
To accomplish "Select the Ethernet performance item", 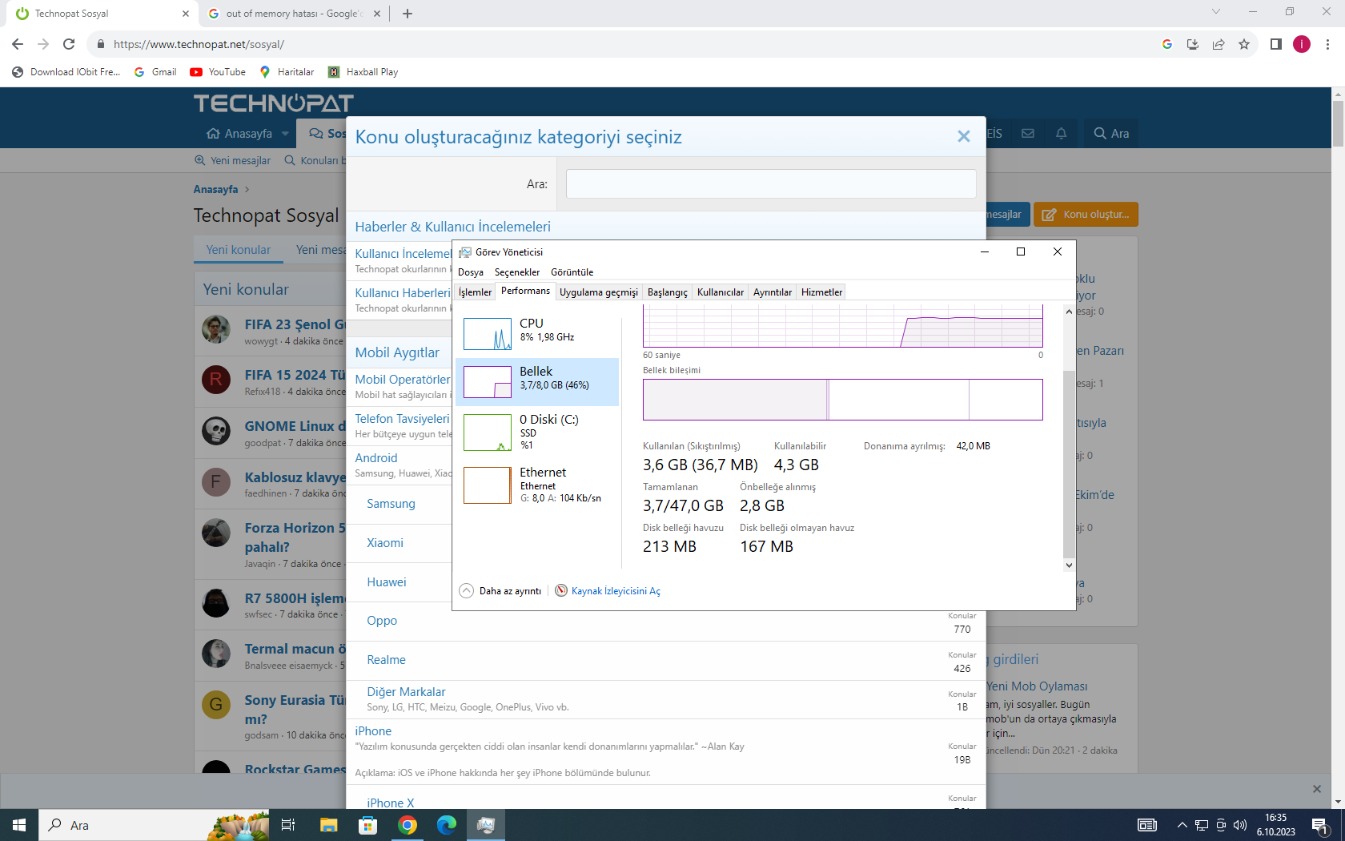I will pos(537,485).
